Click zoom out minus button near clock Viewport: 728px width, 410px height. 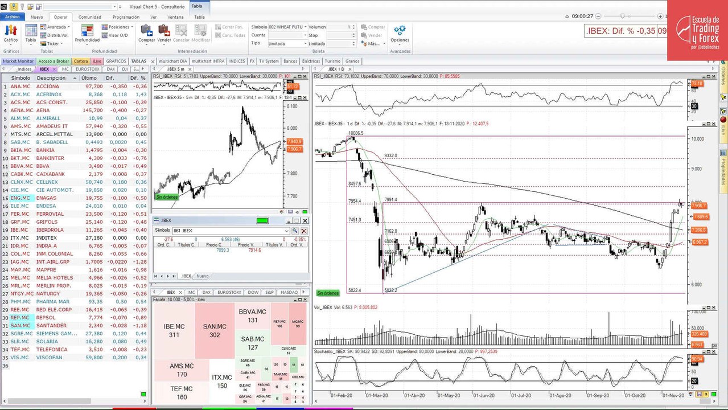pyautogui.click(x=599, y=16)
